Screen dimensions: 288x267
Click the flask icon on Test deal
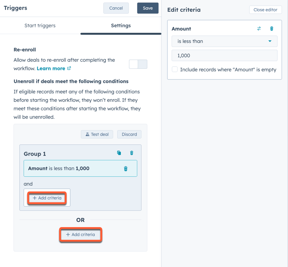pyautogui.click(x=87, y=134)
